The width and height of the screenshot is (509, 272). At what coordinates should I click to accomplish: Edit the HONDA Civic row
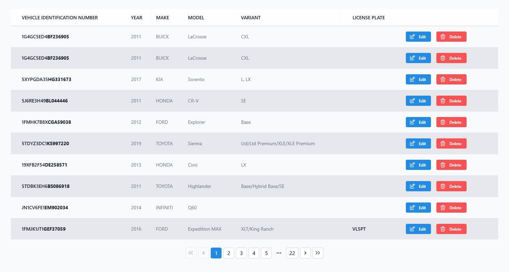coord(418,165)
